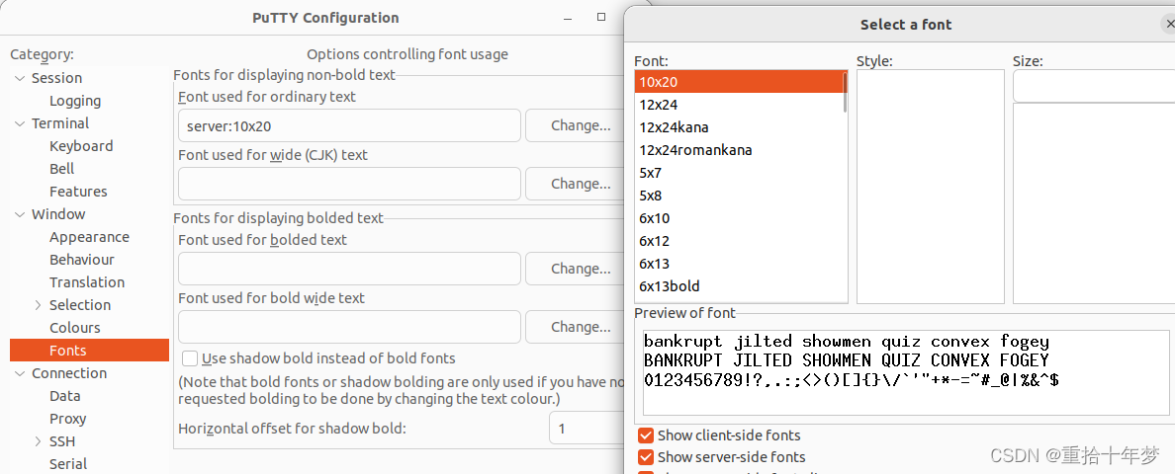Focus the wide (CJK) text font field
The height and width of the screenshot is (474, 1175).
coord(349,184)
